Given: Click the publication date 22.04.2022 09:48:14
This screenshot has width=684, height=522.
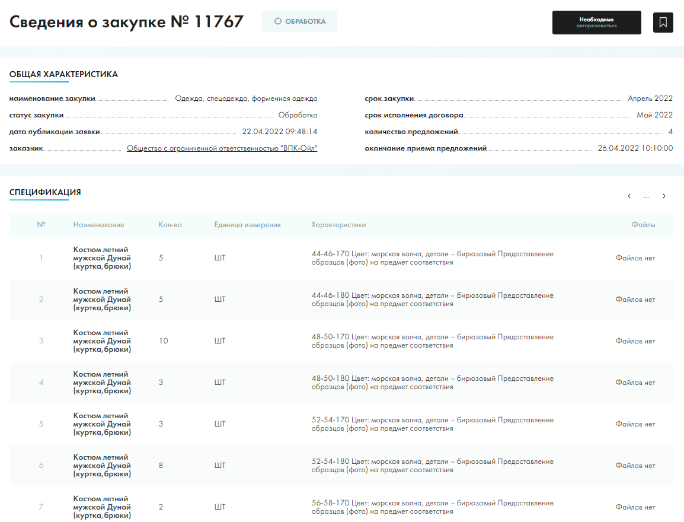Looking at the screenshot, I should (280, 131).
